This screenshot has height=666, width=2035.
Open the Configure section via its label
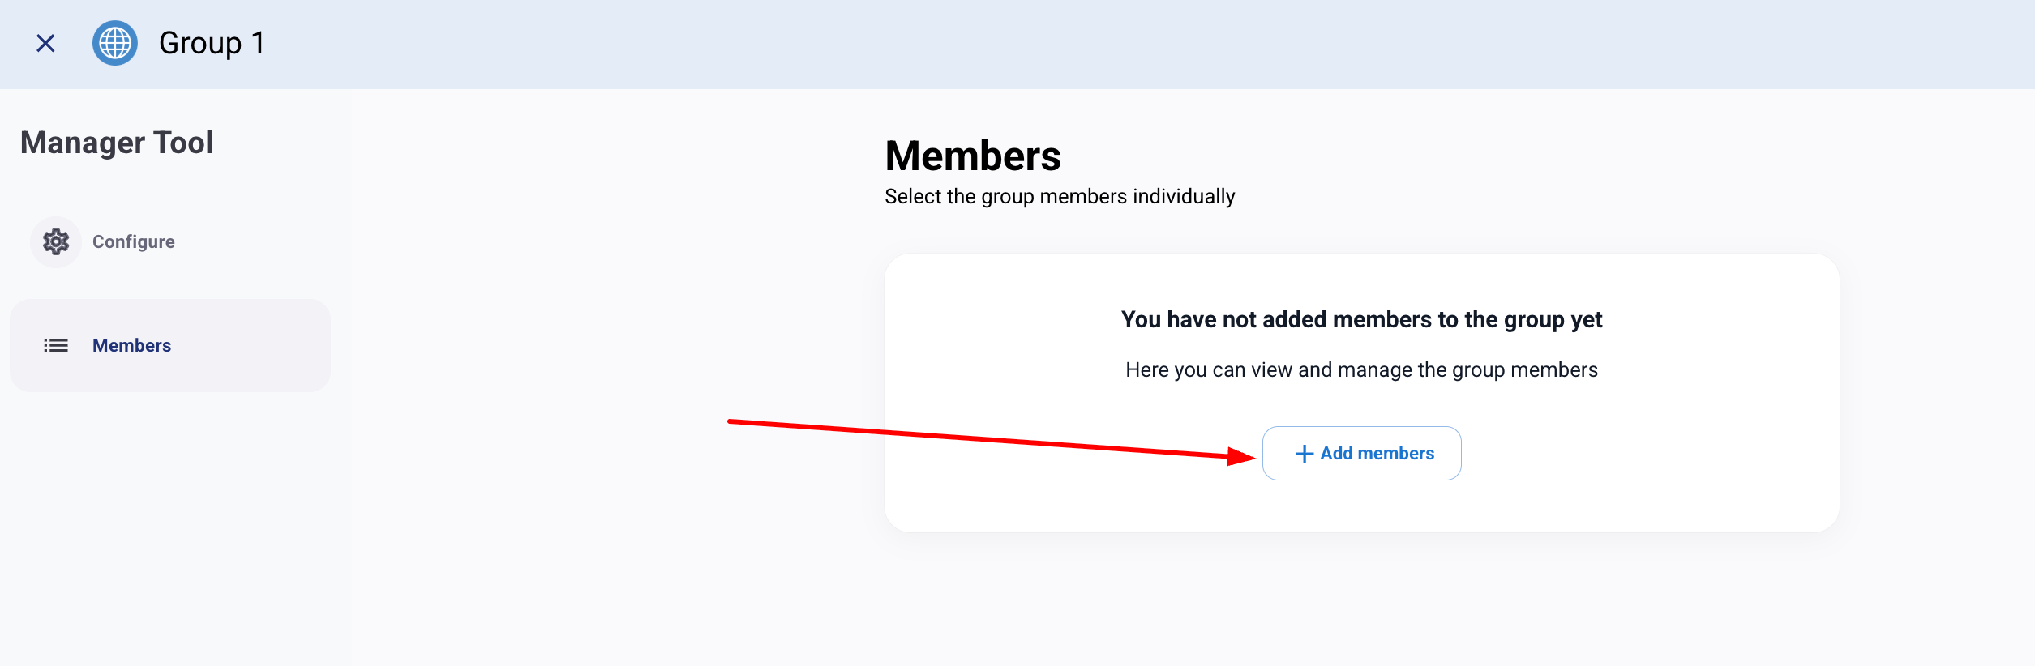(x=134, y=241)
